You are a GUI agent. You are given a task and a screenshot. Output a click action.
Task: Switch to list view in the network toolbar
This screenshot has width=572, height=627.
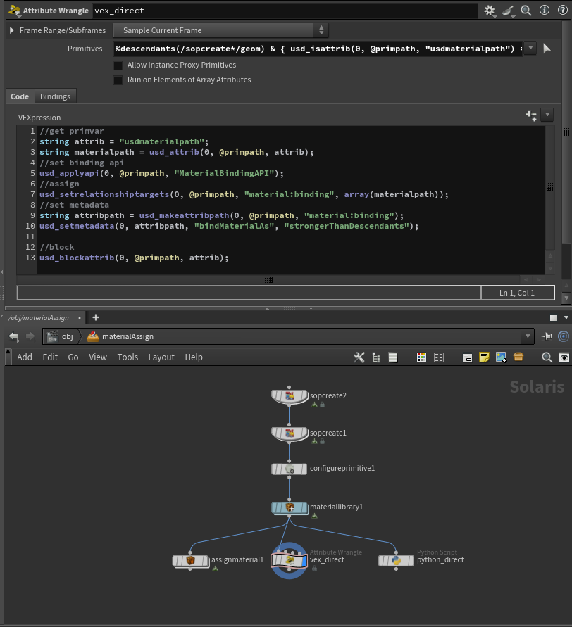393,357
